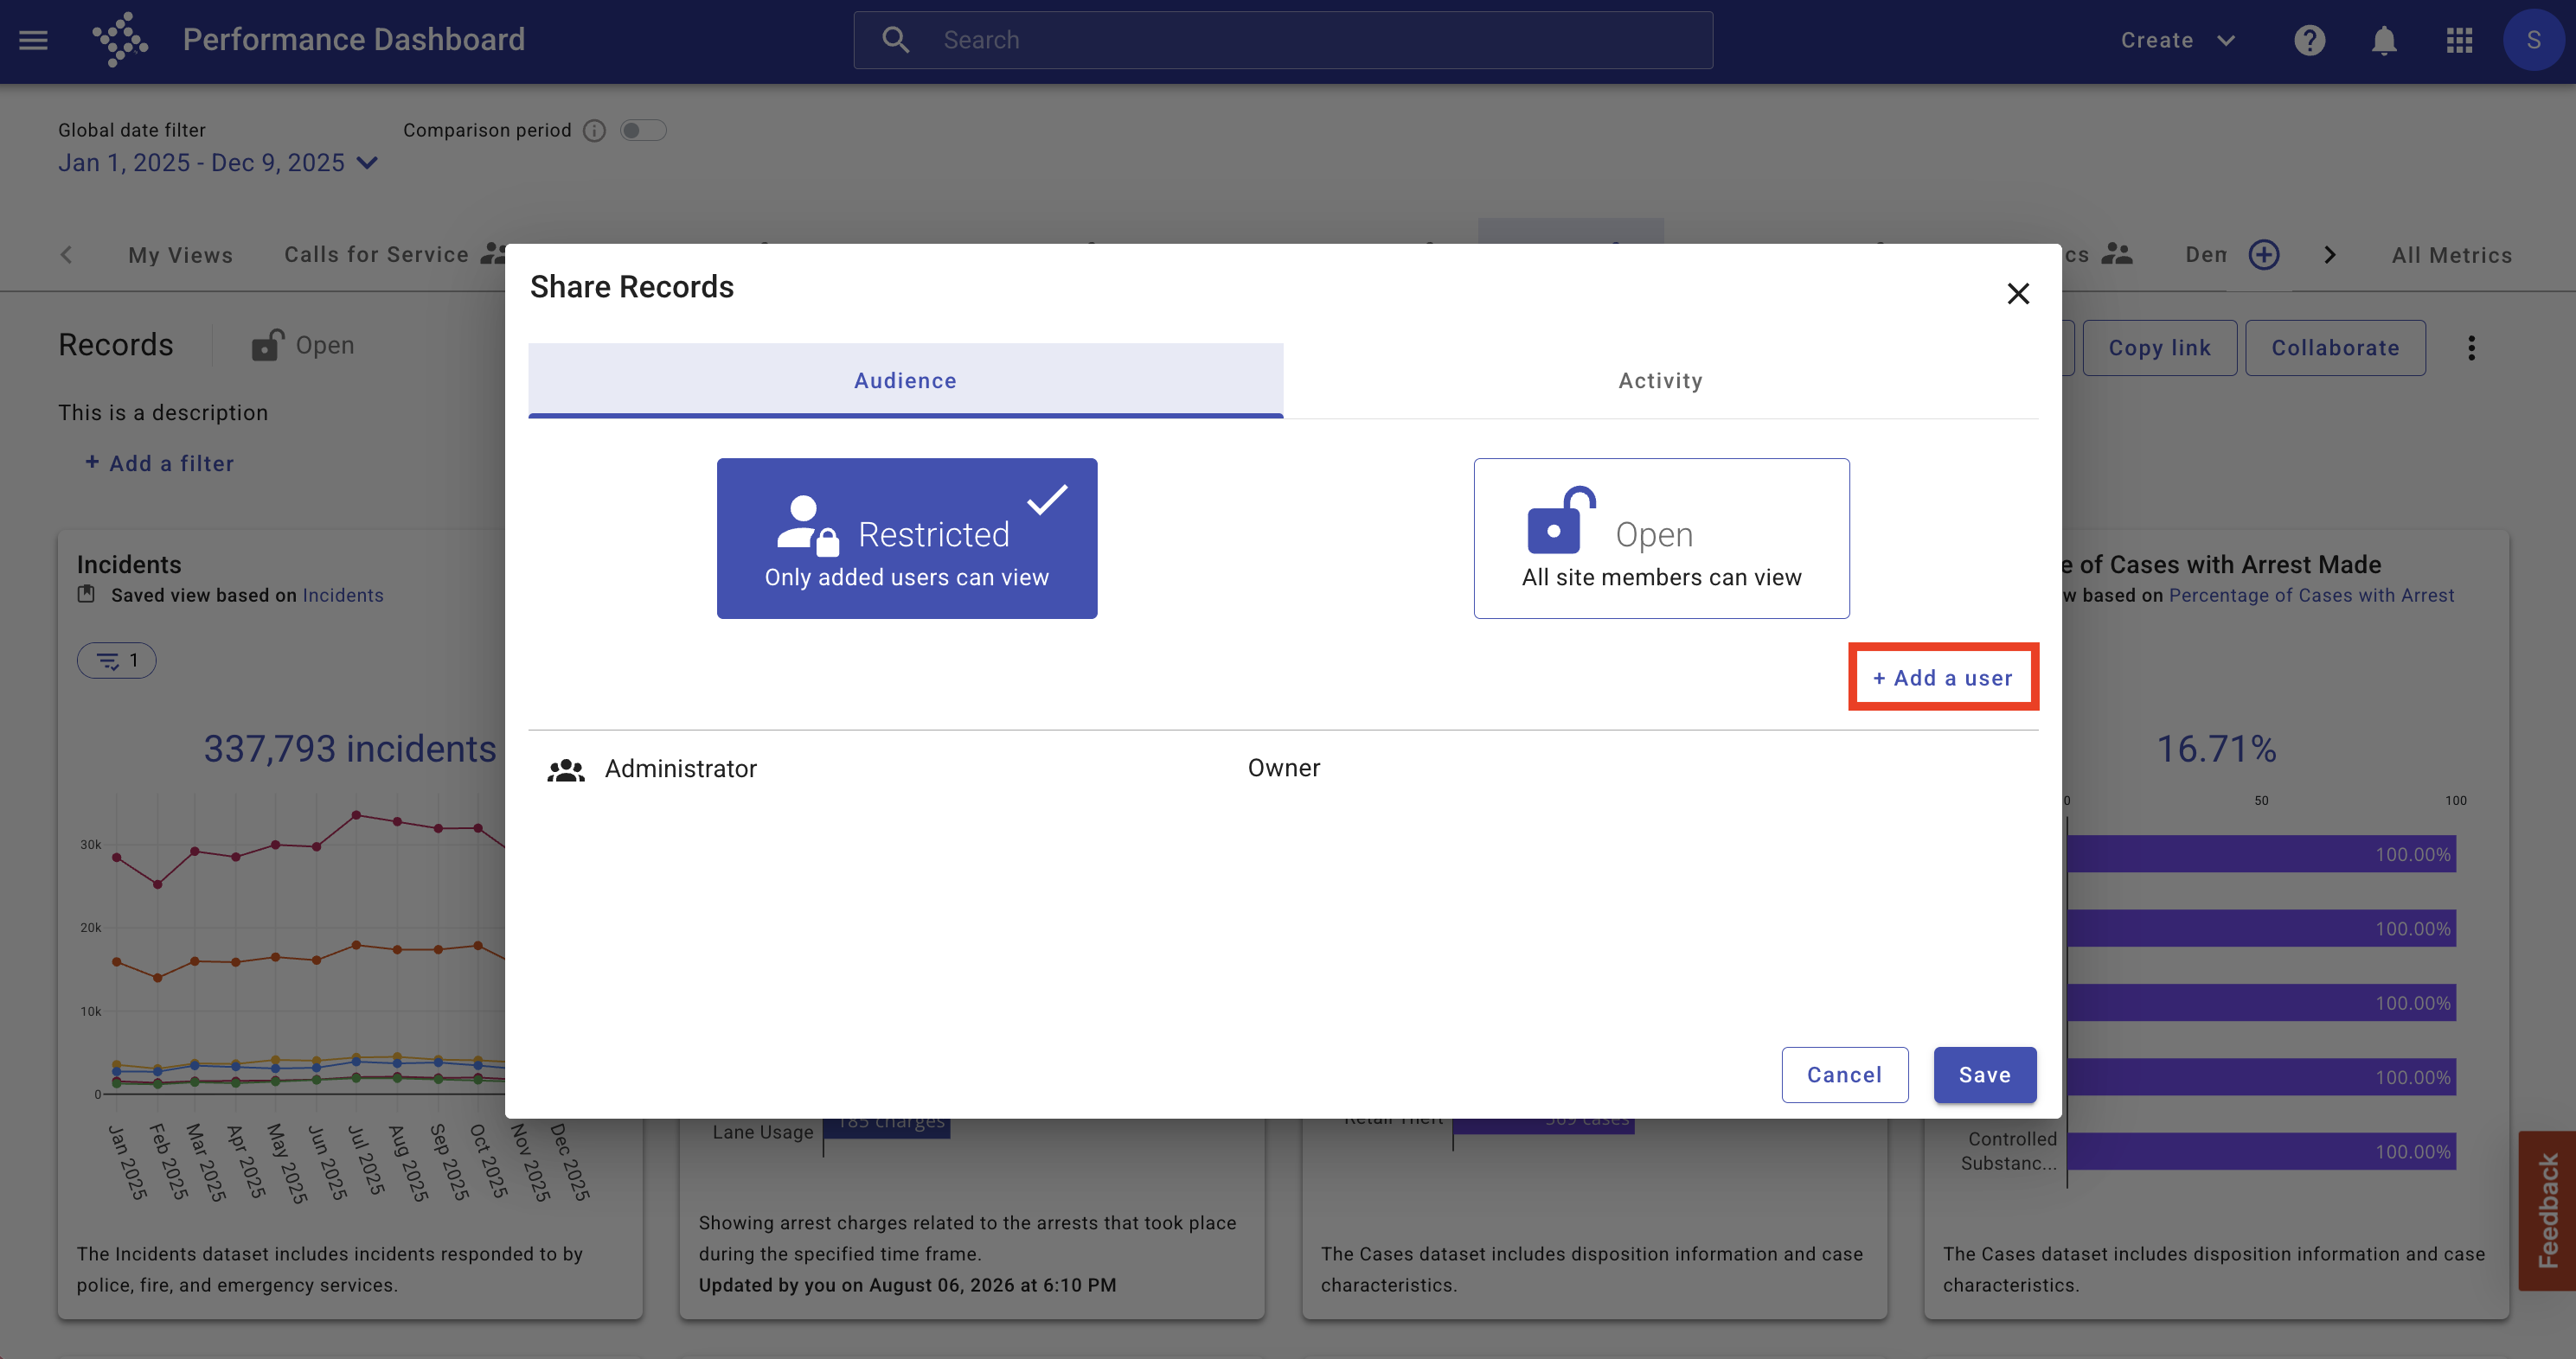
Task: Click Cancel in Share Records
Action: tap(1844, 1075)
